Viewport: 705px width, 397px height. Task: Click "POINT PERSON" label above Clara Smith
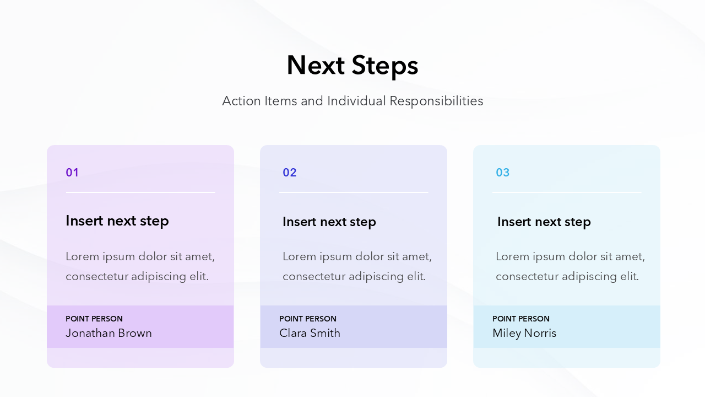click(308, 319)
